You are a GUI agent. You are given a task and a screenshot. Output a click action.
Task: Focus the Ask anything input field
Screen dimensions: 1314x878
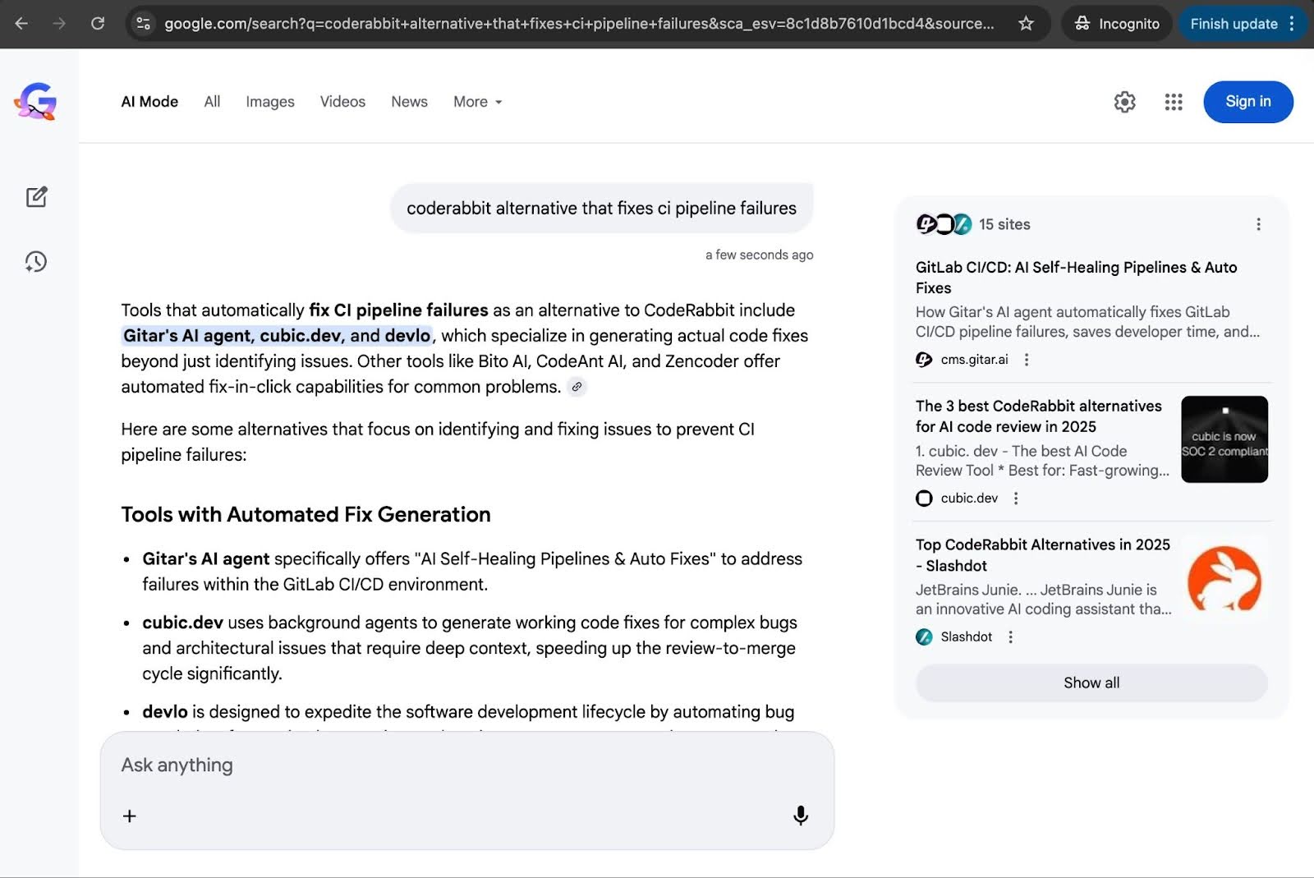pyautogui.click(x=466, y=765)
